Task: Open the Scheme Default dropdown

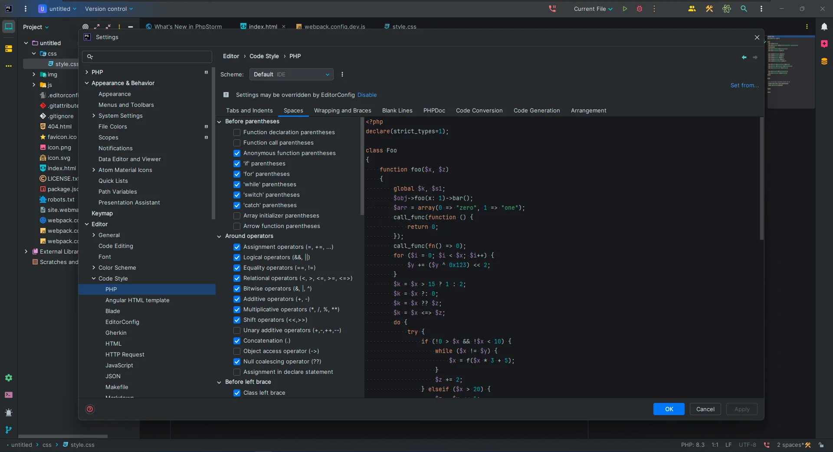Action: [x=291, y=75]
